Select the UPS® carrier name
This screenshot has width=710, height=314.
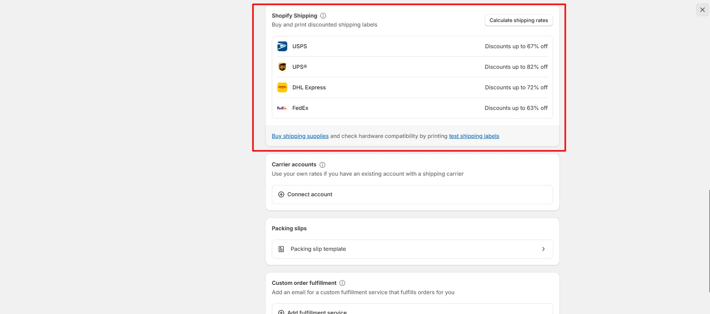click(300, 67)
